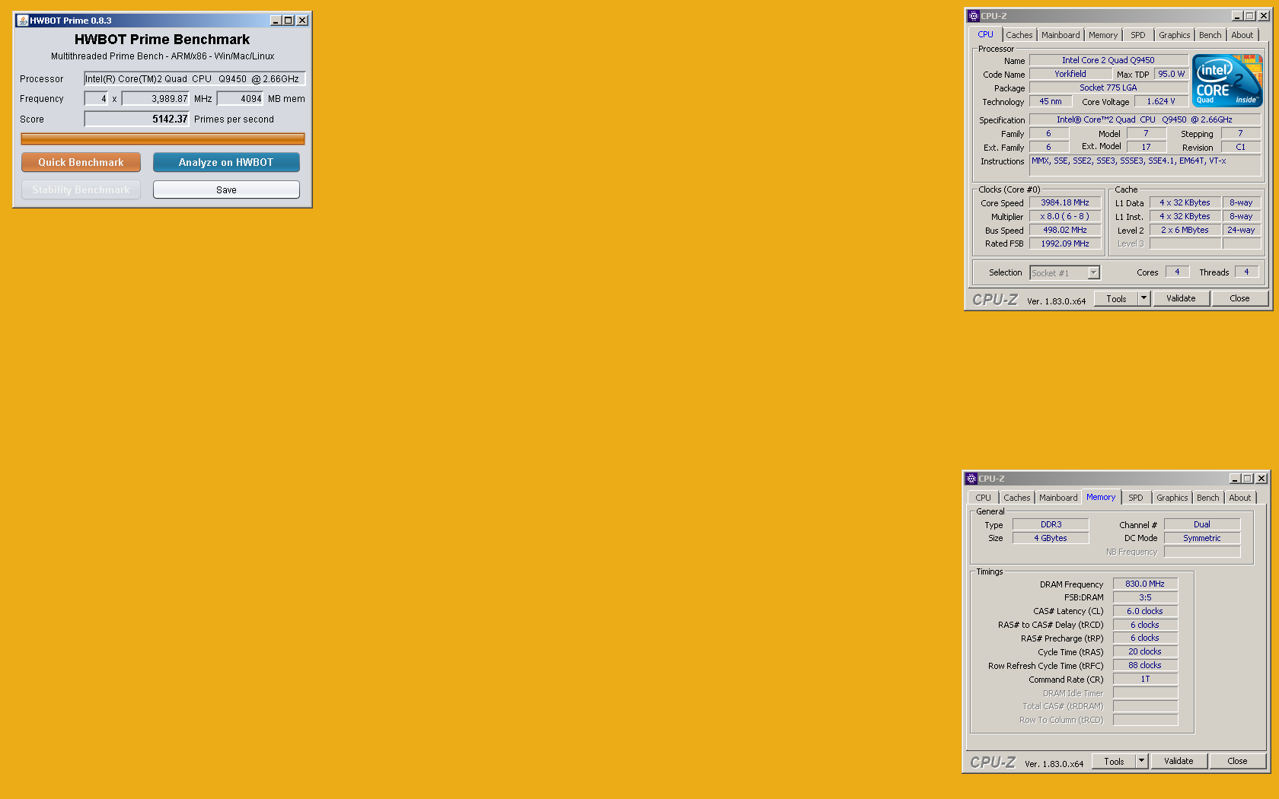Image resolution: width=1279 pixels, height=799 pixels.
Task: Click the Channel # value Dual
Action: click(x=1202, y=524)
